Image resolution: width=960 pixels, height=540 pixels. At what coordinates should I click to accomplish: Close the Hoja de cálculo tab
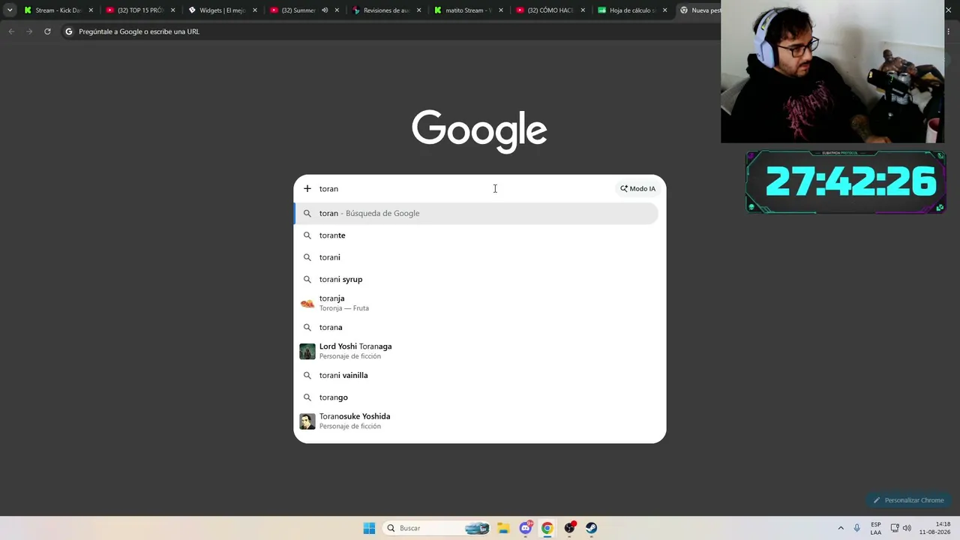click(x=664, y=10)
